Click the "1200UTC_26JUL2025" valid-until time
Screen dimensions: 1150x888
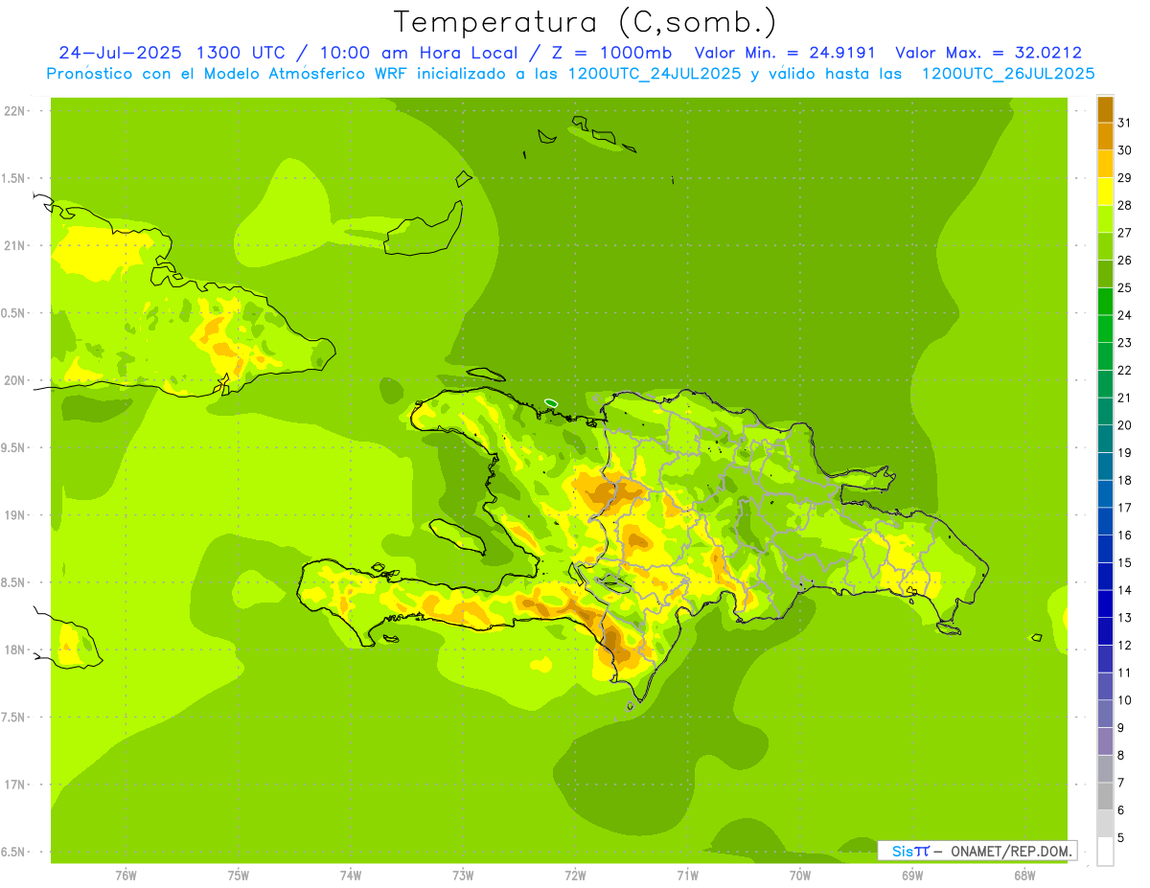point(1008,74)
